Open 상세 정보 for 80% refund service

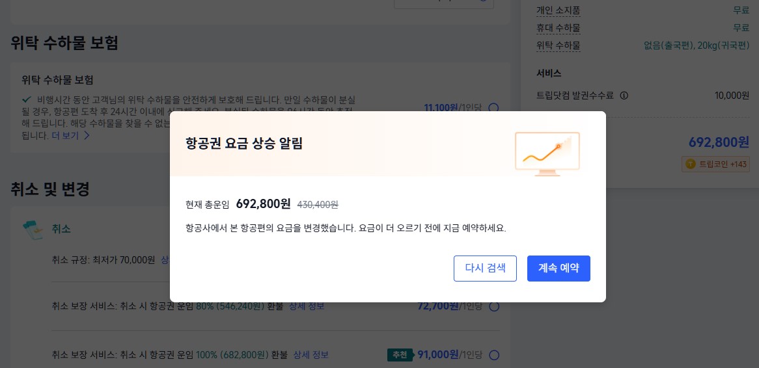click(307, 306)
